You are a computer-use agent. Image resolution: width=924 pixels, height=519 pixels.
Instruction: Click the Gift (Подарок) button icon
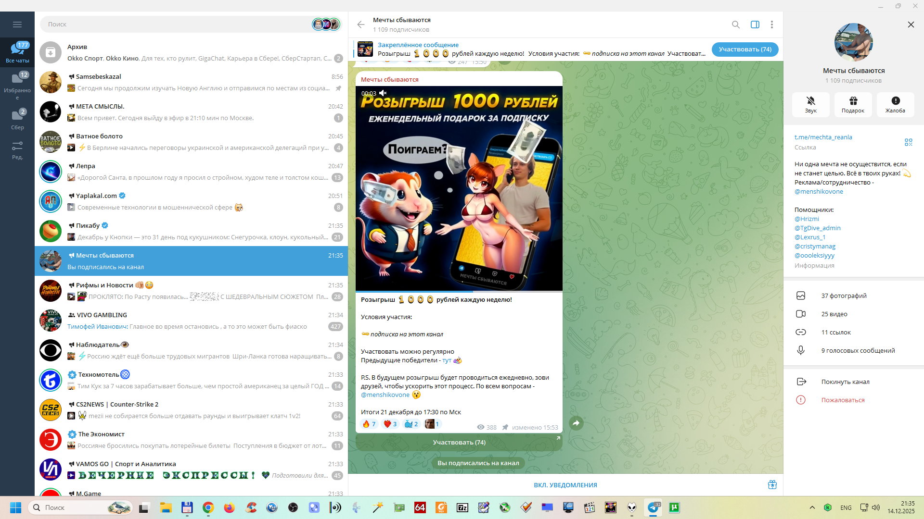[x=853, y=101]
